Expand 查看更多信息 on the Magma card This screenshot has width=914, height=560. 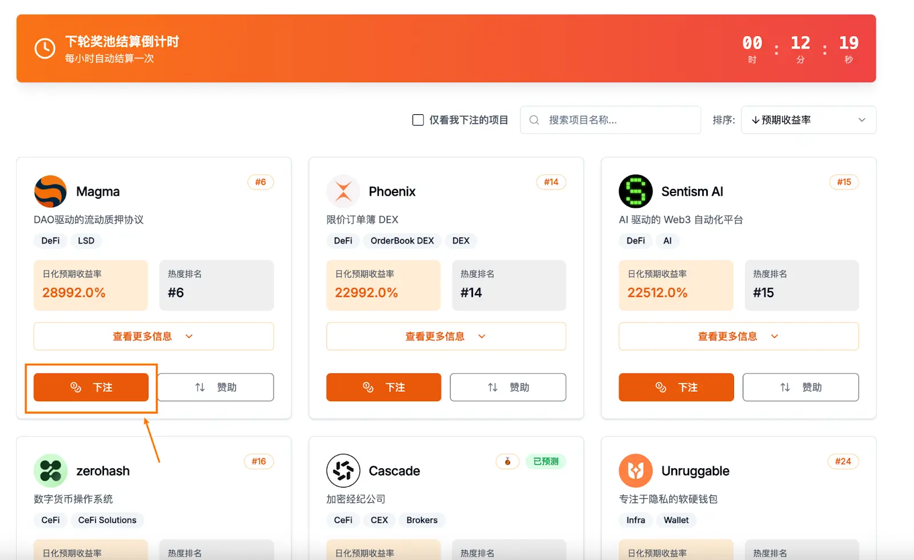[153, 336]
